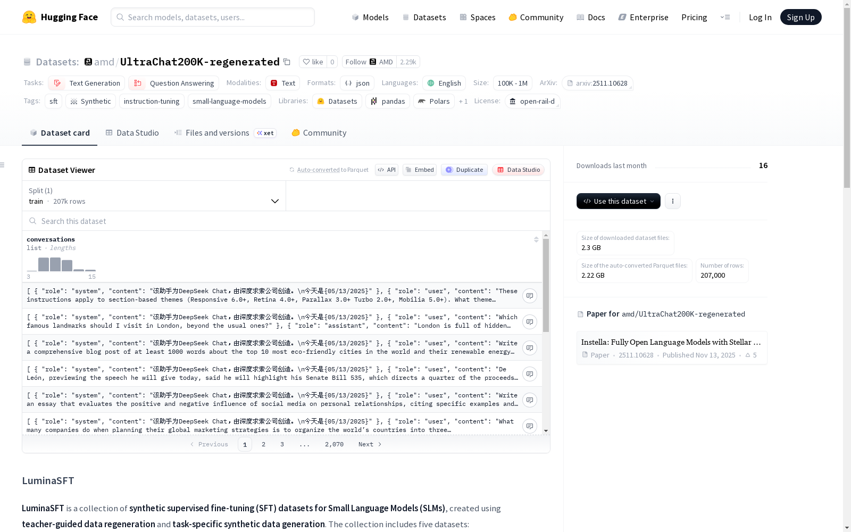
Task: Open Data Studio from viewer header
Action: coord(518,170)
